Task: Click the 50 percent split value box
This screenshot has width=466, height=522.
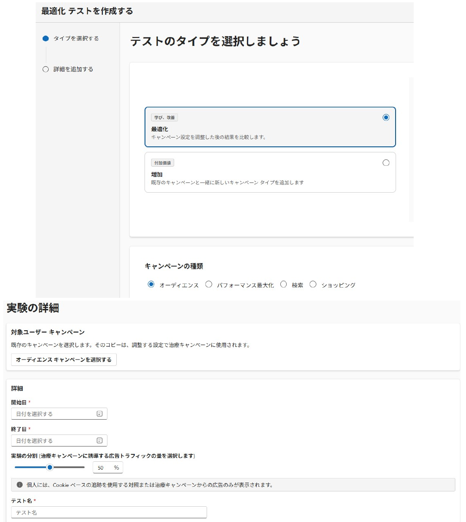Action: 108,467
